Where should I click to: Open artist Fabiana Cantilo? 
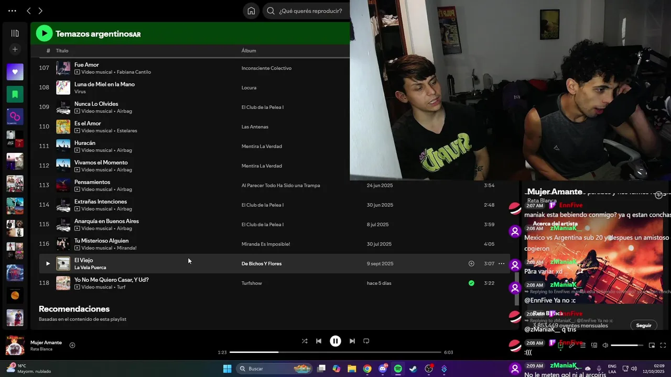point(134,72)
